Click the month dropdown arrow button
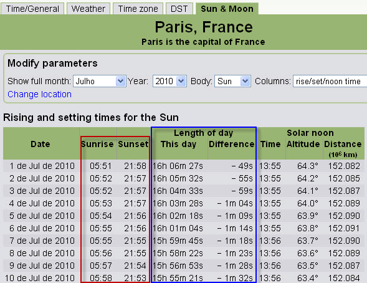This screenshot has width=367, height=283. [x=120, y=81]
